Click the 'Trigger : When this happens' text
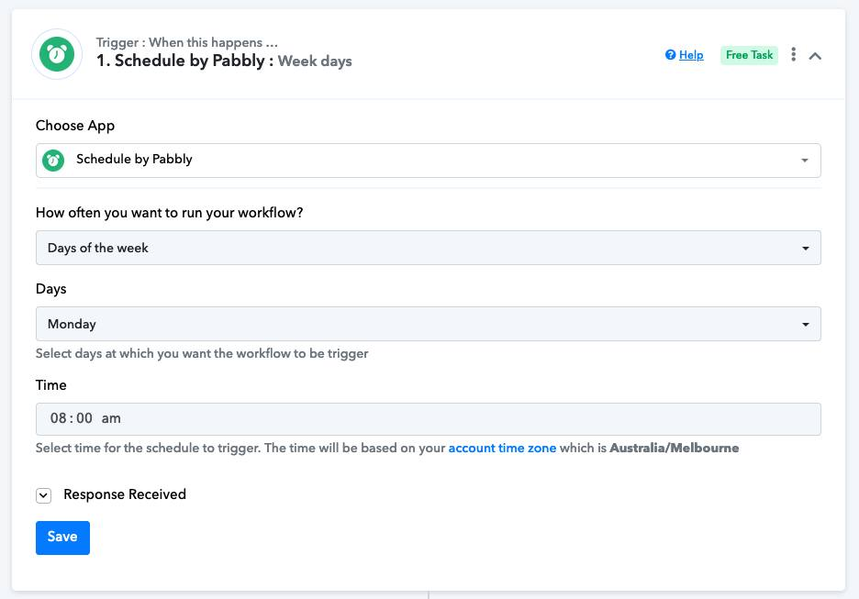859x599 pixels. coord(187,42)
